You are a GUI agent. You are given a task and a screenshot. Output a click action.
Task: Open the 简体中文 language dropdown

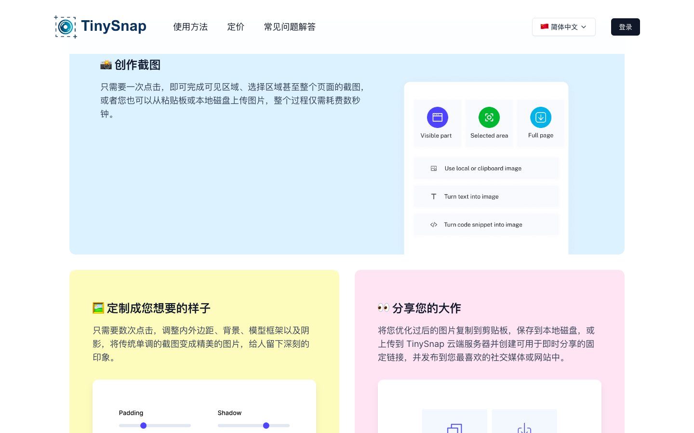(x=564, y=27)
